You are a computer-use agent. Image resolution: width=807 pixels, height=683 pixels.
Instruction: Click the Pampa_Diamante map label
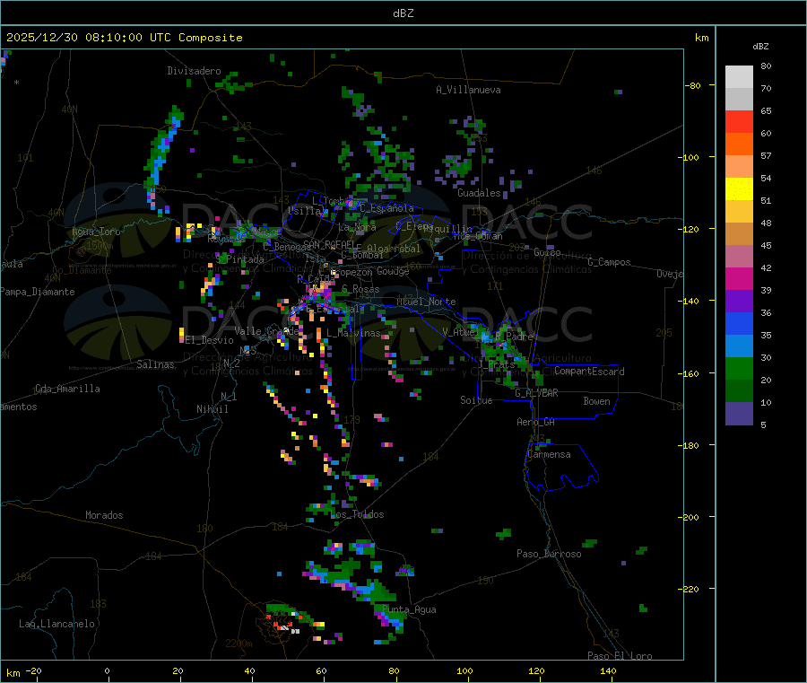click(x=38, y=292)
